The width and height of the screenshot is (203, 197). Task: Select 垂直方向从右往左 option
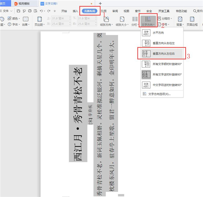click(x=162, y=43)
